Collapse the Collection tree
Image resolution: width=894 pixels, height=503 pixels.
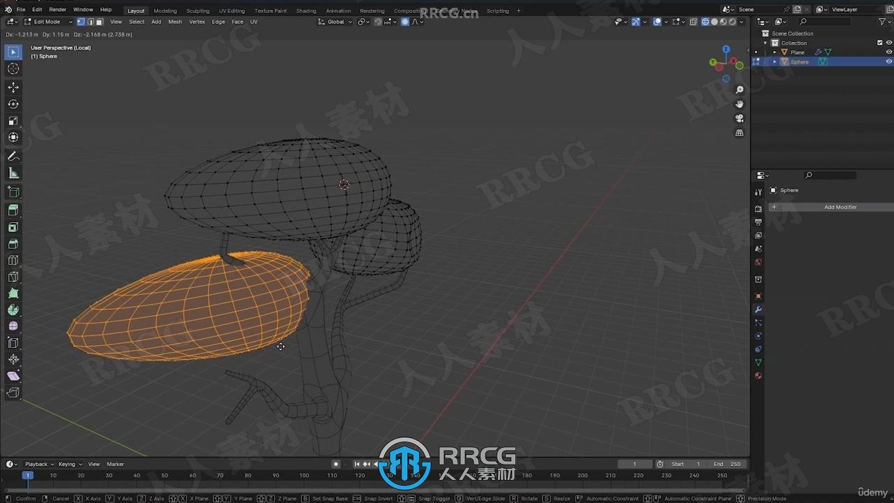tap(765, 43)
